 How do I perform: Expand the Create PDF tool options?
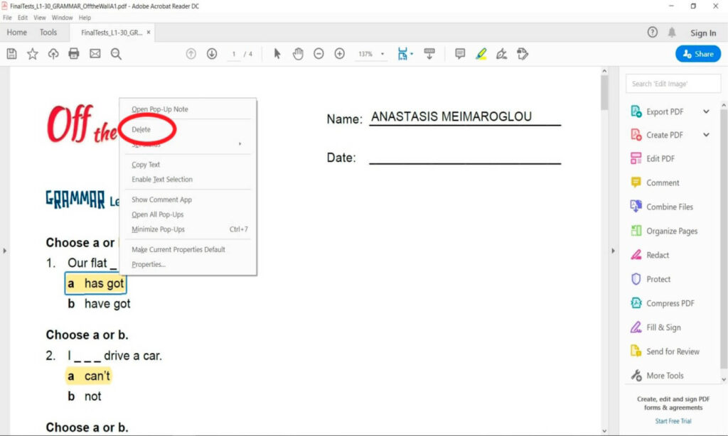coord(706,135)
